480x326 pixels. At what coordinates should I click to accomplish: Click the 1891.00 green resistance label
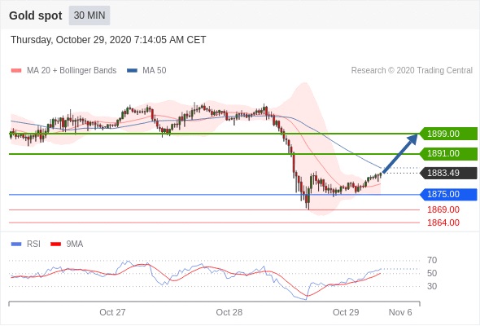pyautogui.click(x=448, y=153)
